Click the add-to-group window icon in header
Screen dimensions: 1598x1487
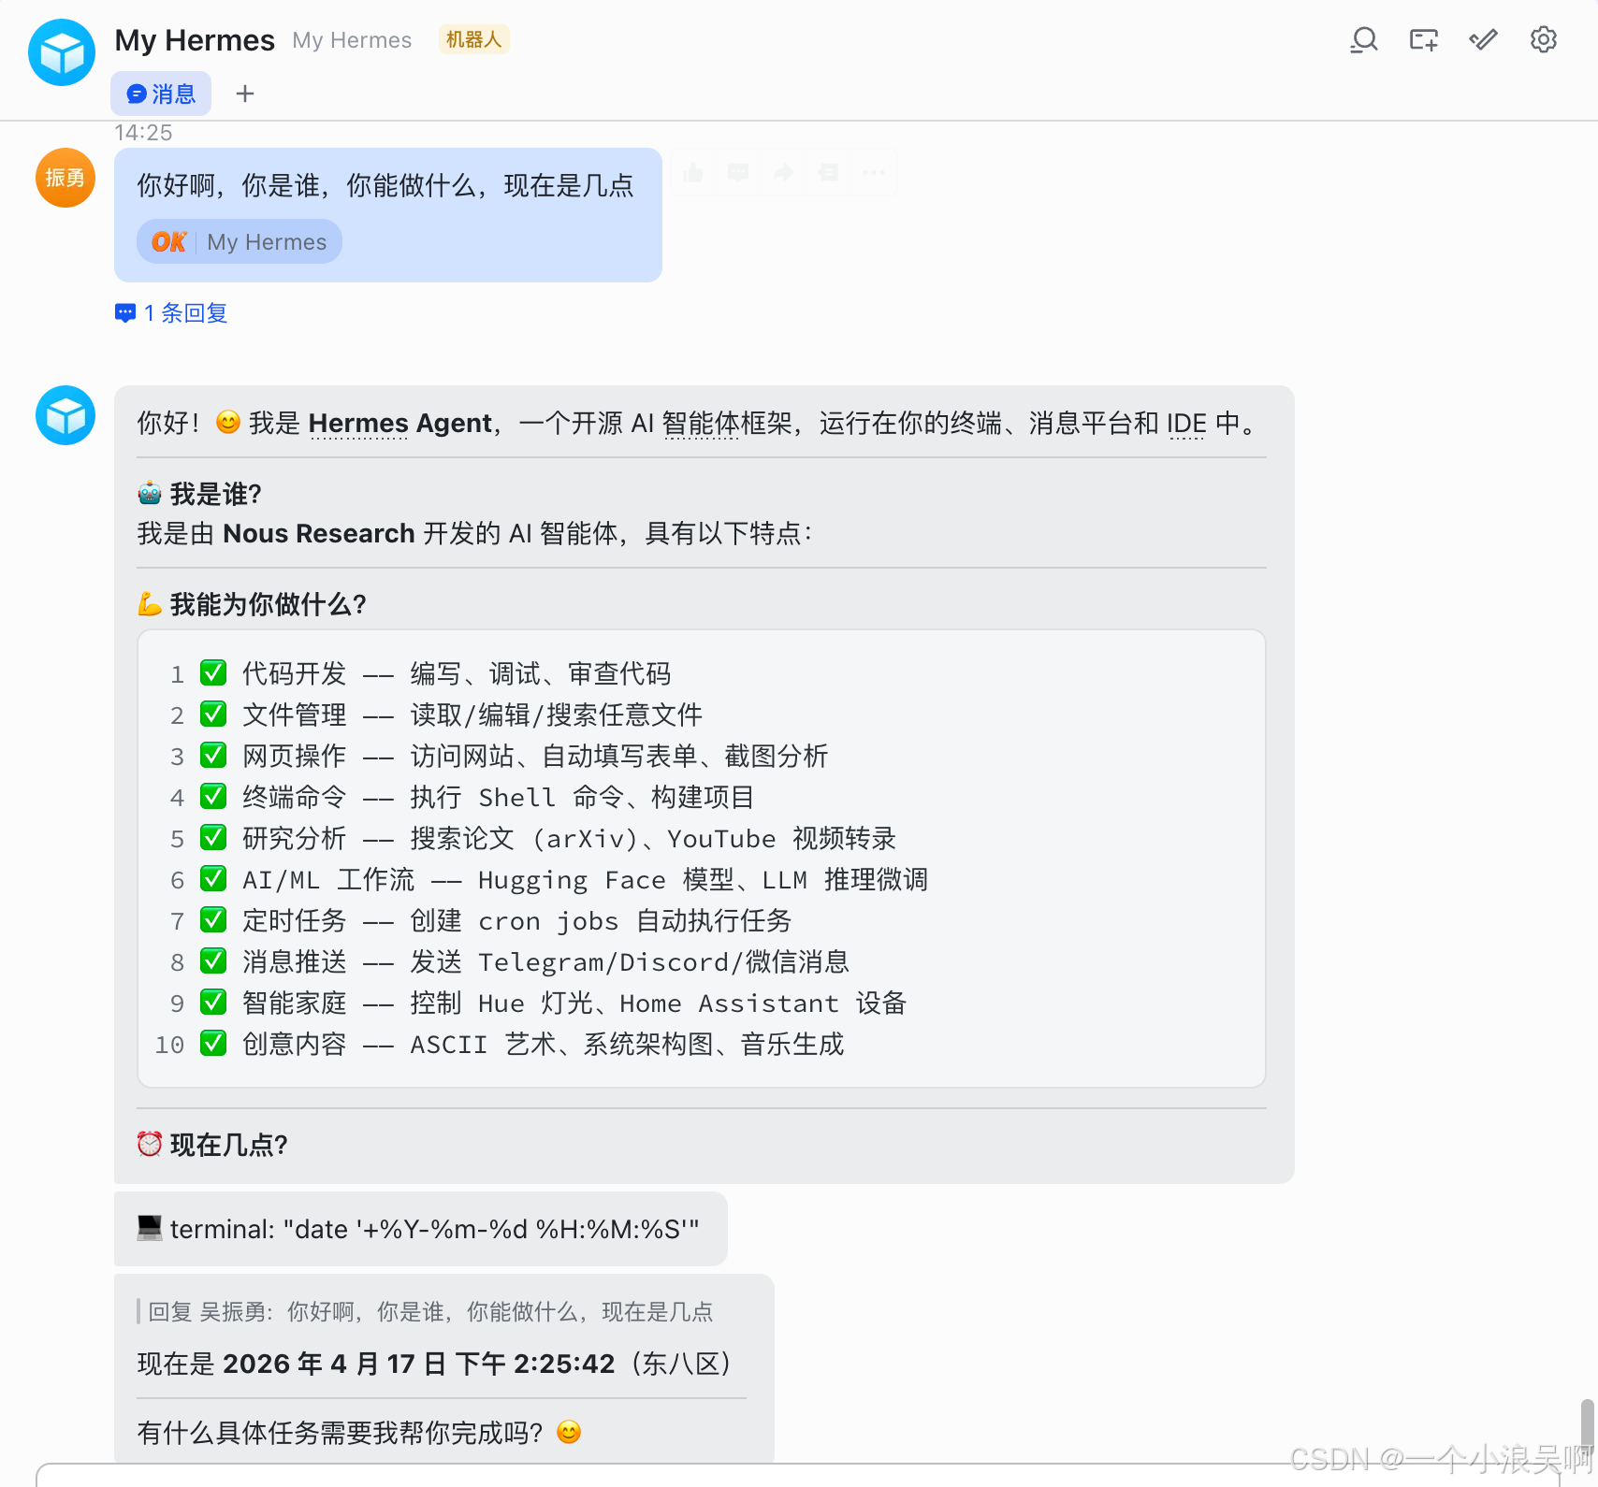pyautogui.click(x=1424, y=40)
